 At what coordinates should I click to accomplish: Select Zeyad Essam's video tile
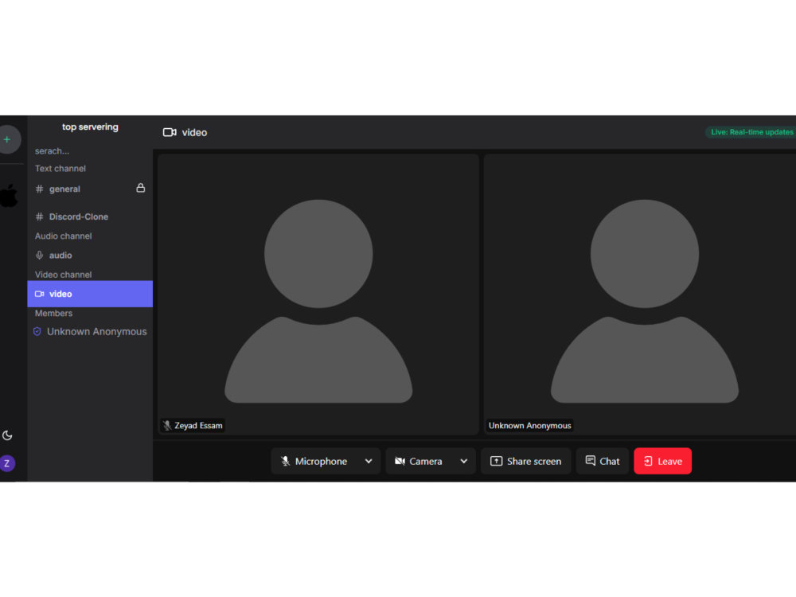(318, 295)
